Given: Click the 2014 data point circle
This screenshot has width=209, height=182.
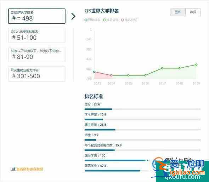Looking at the screenshot, I should (x=111, y=75).
